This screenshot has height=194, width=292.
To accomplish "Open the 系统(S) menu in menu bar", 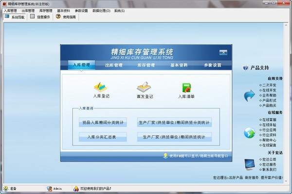I will tap(119, 10).
